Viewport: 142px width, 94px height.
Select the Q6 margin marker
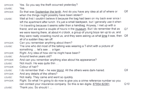click(x=126, y=11)
